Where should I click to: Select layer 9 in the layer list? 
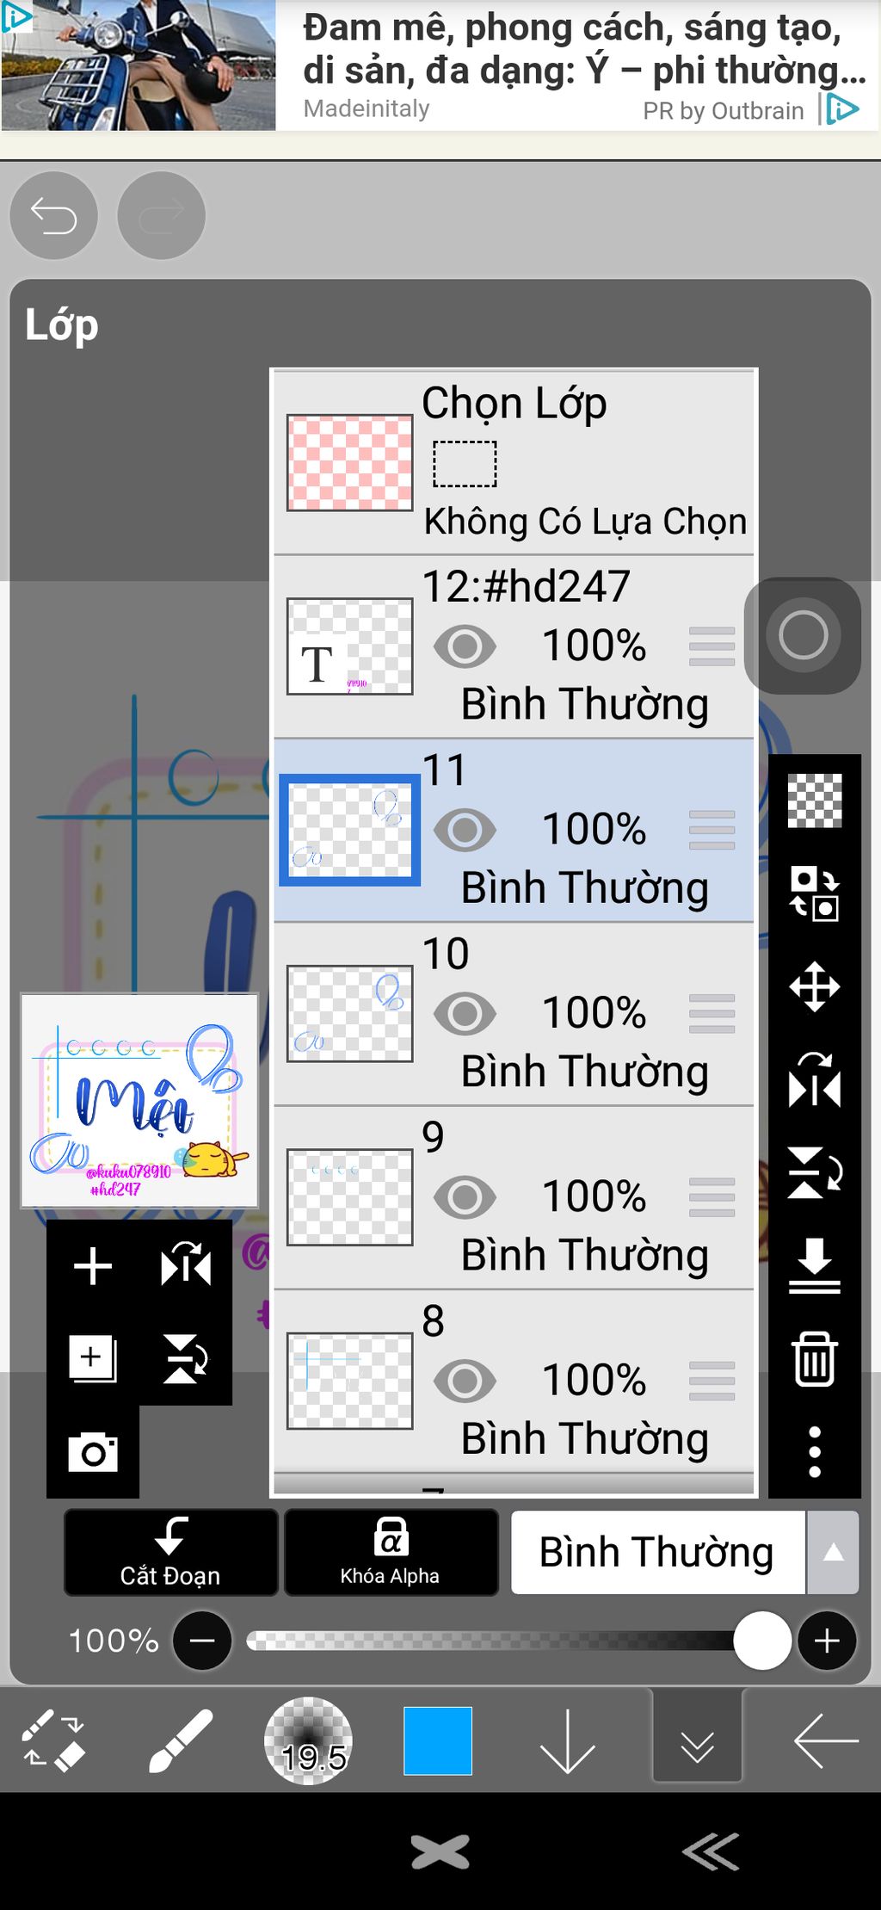point(514,1197)
